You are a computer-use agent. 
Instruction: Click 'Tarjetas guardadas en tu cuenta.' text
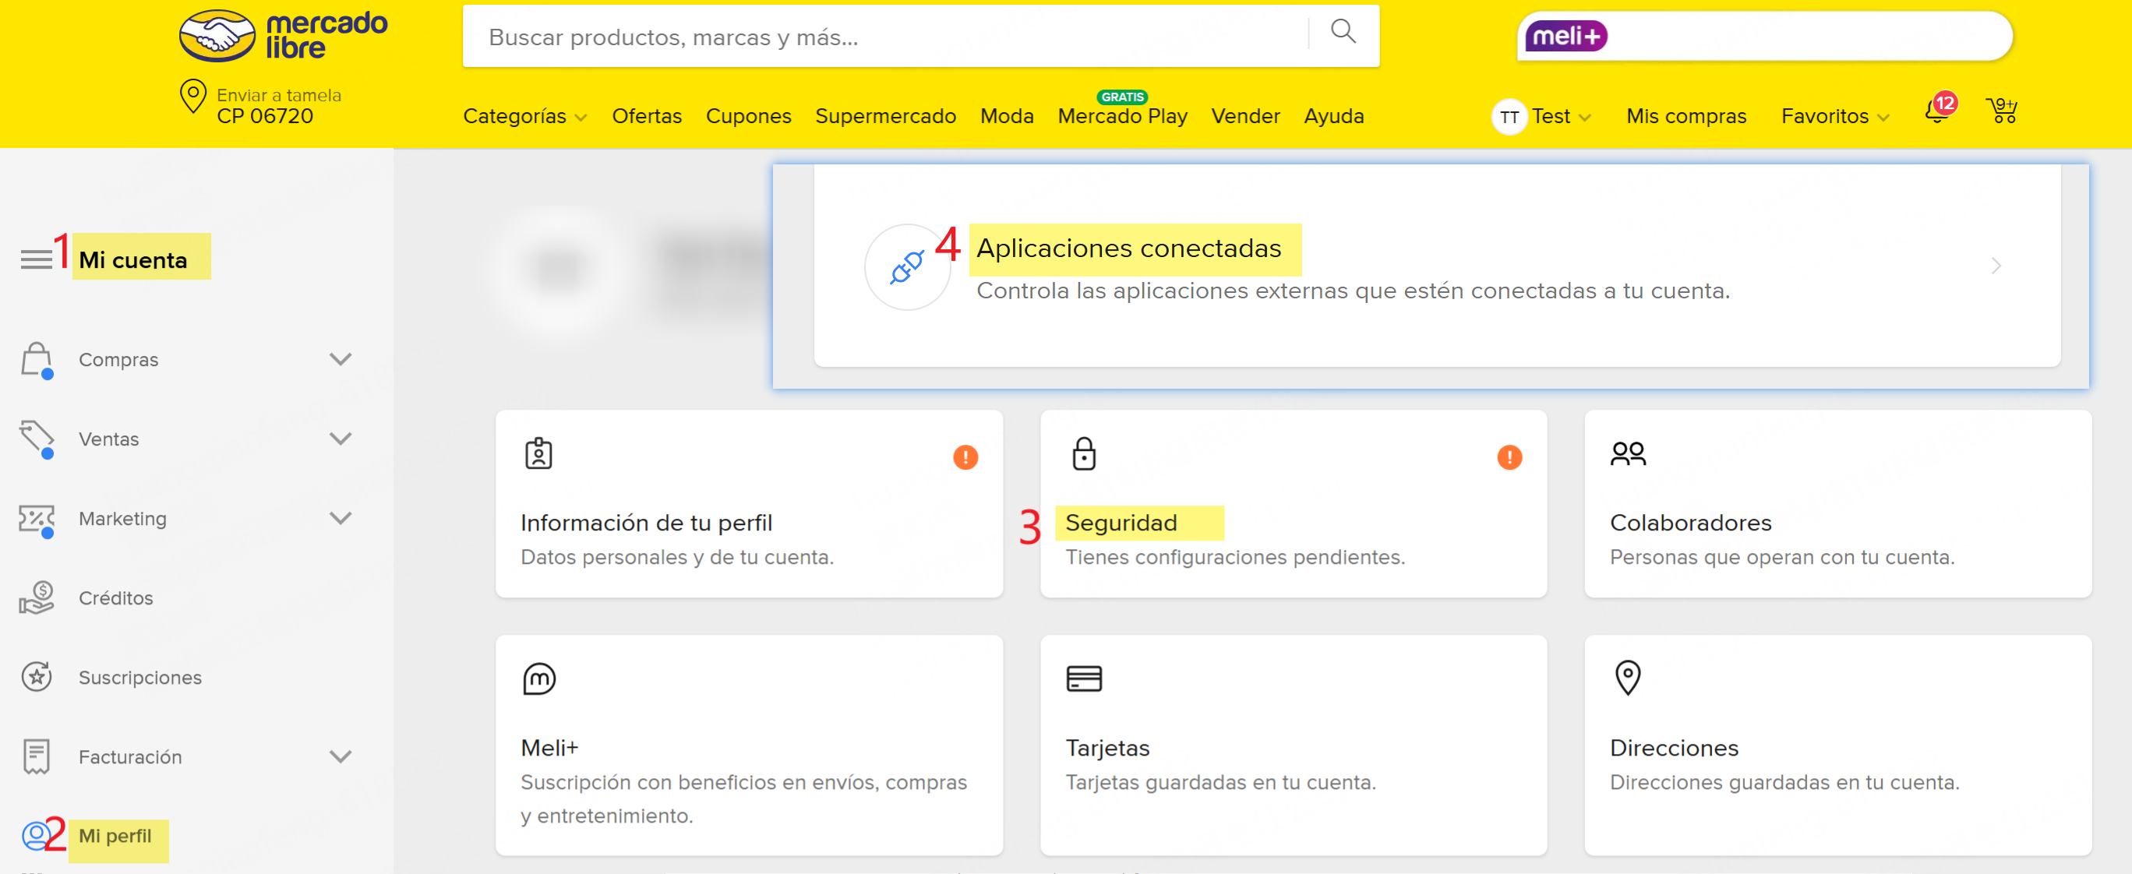coord(1221,782)
